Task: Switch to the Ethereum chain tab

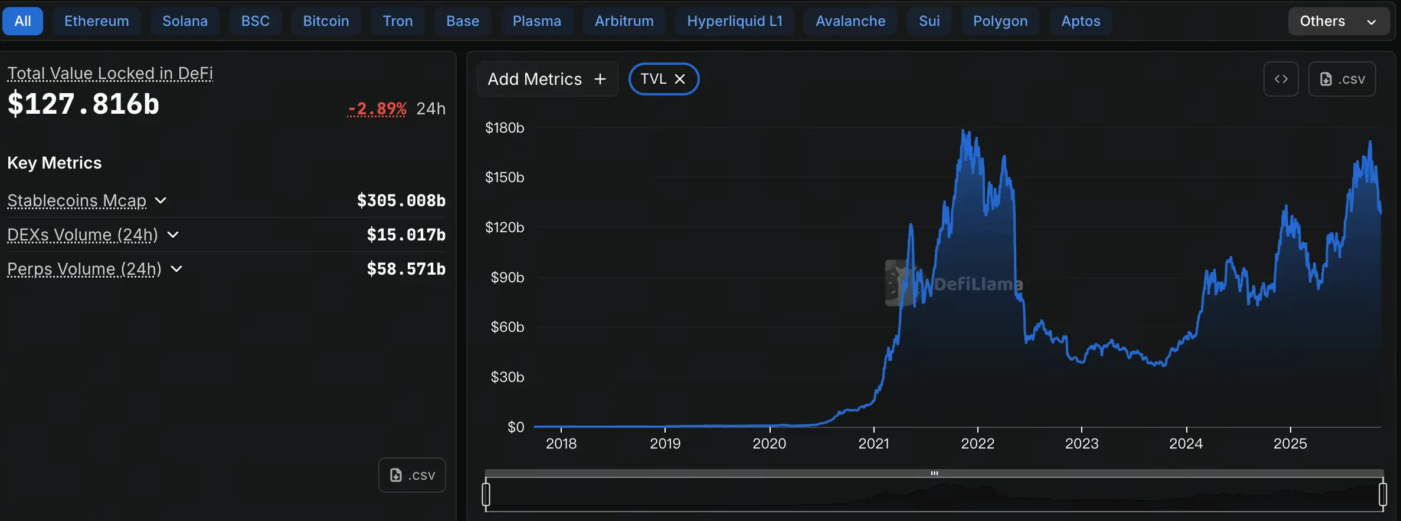Action: click(x=96, y=21)
